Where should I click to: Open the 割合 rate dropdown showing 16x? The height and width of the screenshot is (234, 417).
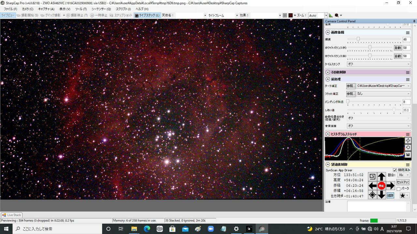click(x=403, y=175)
